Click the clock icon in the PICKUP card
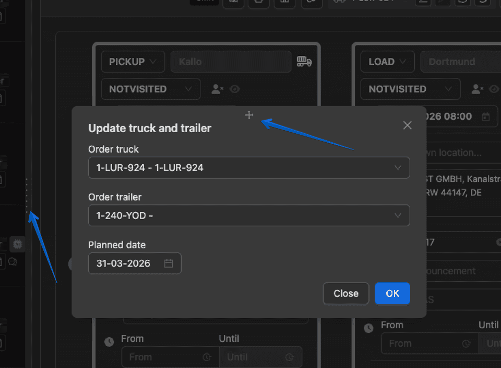The image size is (501, 368). click(109, 342)
